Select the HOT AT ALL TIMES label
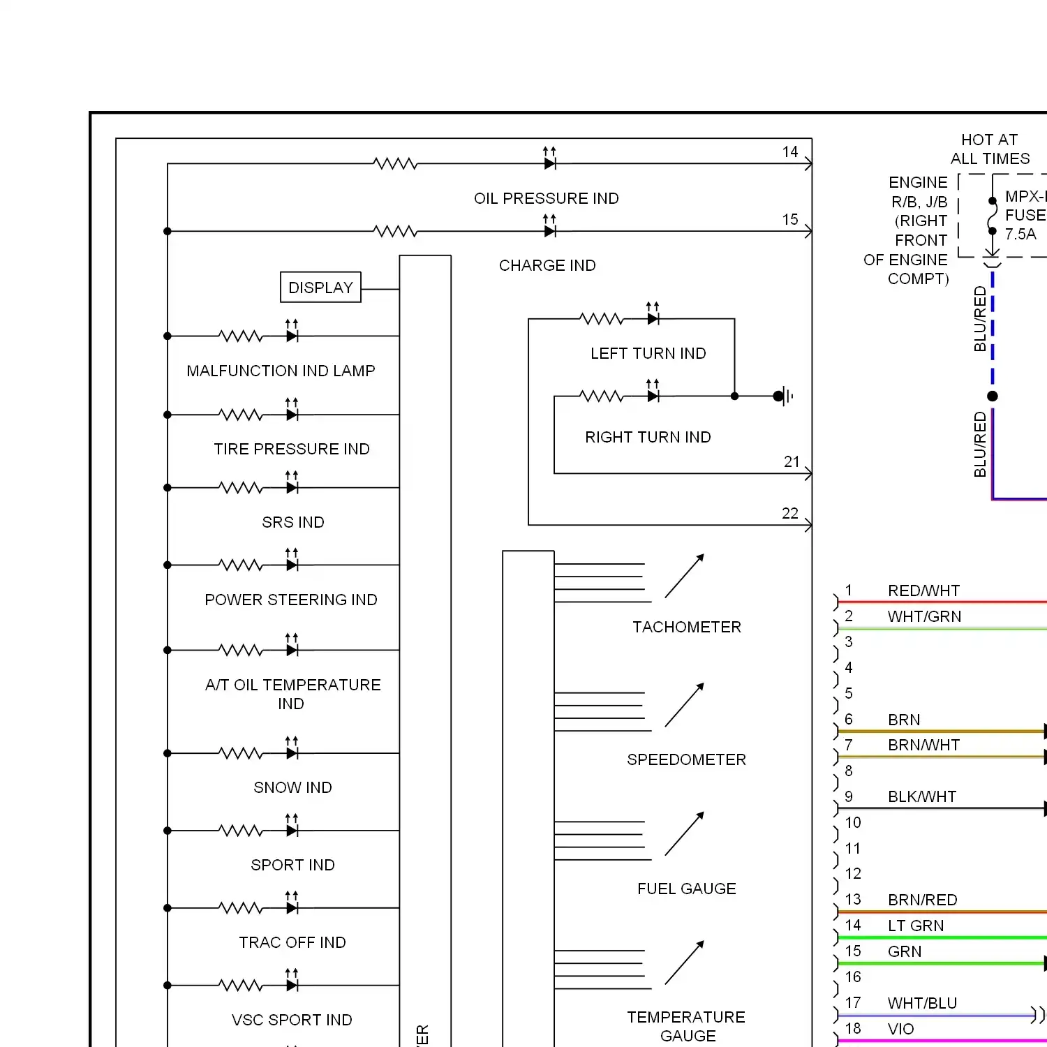This screenshot has width=1047, height=1047. pyautogui.click(x=990, y=149)
